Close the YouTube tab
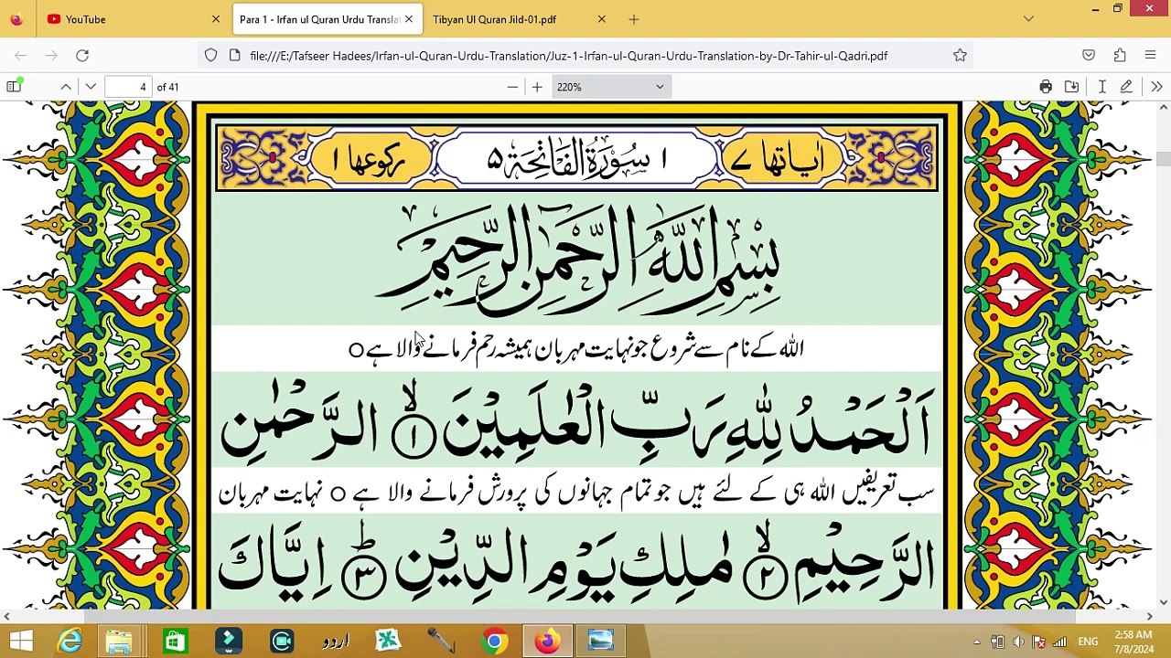The image size is (1171, 658). [x=216, y=19]
